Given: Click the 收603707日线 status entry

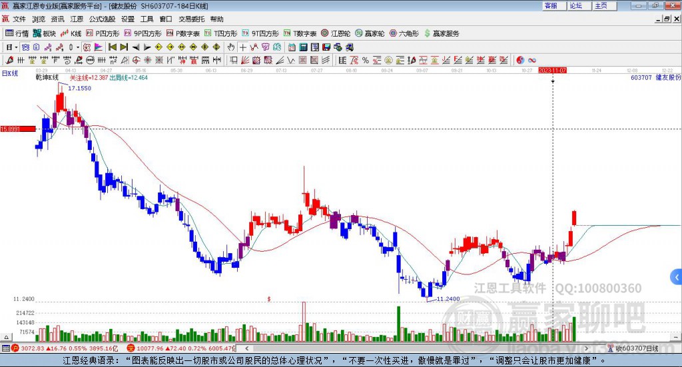Looking at the screenshot, I should coord(636,348).
